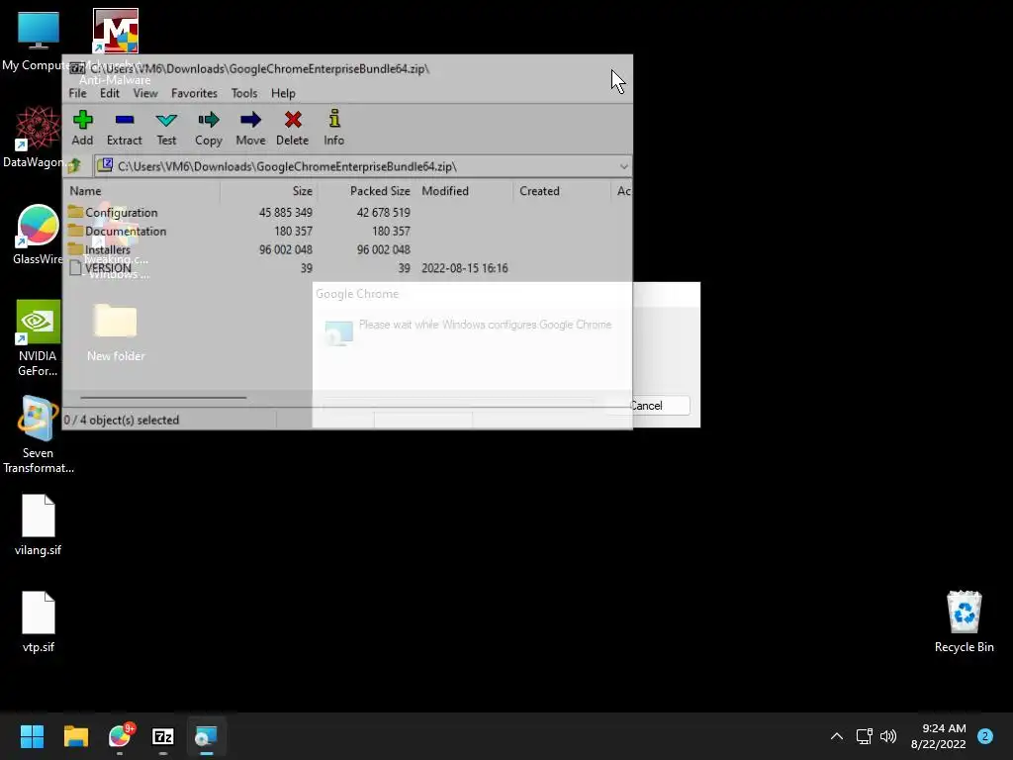This screenshot has width=1013, height=760.
Task: Click the red Delete icon
Action: pyautogui.click(x=292, y=128)
